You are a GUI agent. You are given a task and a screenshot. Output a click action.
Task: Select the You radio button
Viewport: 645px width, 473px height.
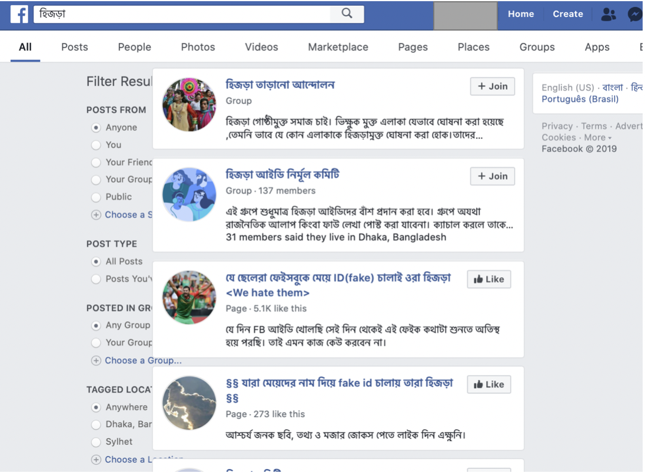96,145
